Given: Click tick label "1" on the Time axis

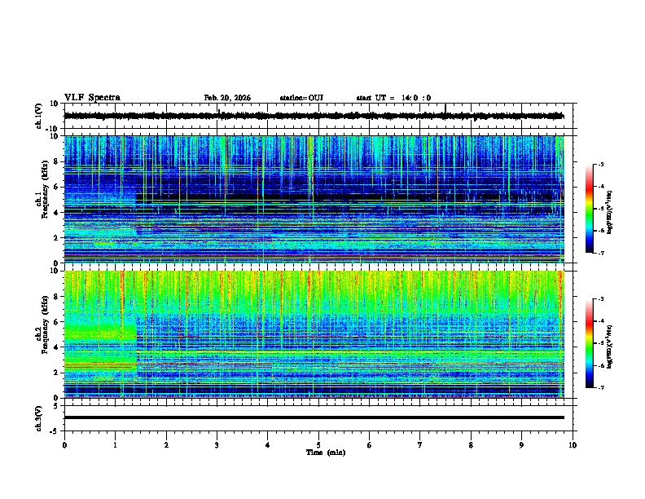Looking at the screenshot, I should click(x=115, y=445).
